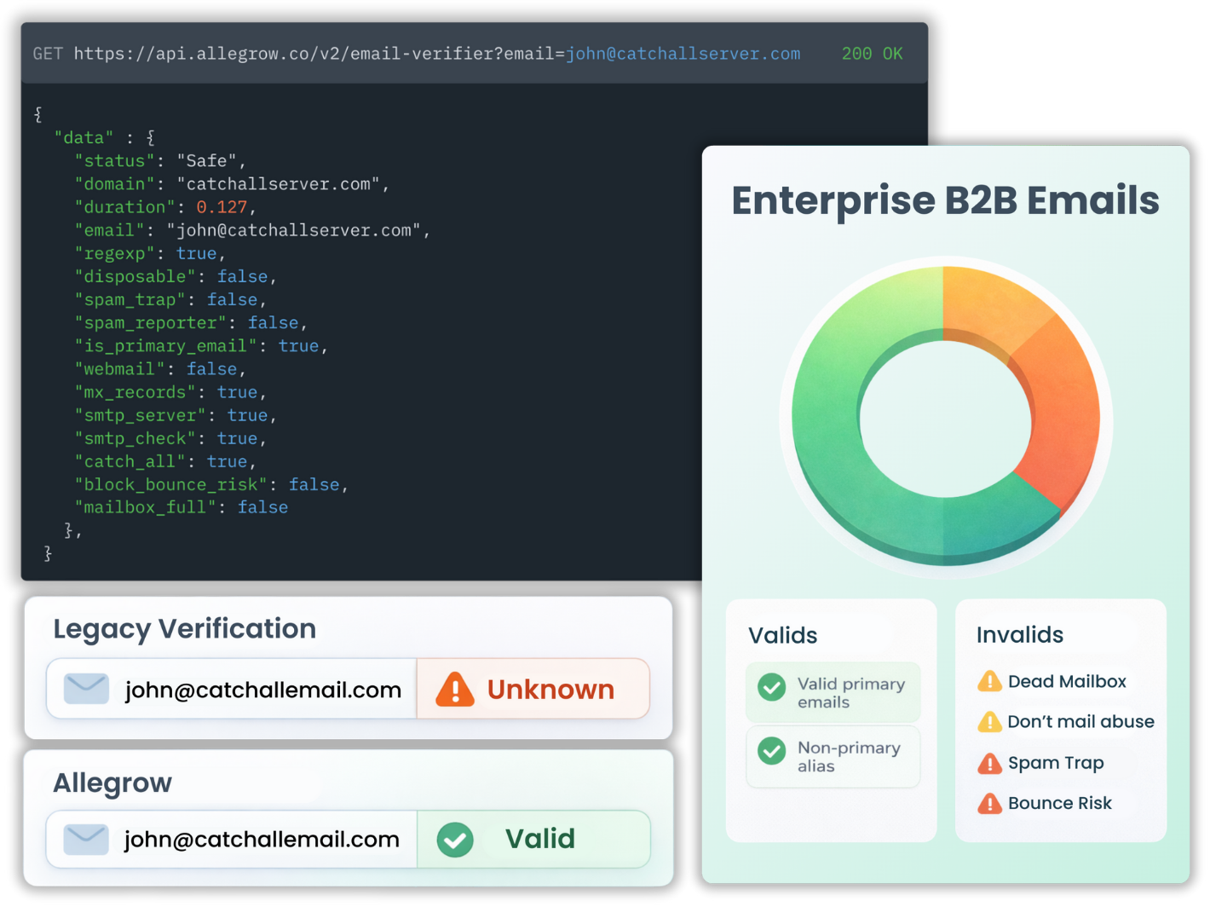Click the Don't mail abuse label
Image resolution: width=1216 pixels, height=907 pixels.
(1081, 721)
